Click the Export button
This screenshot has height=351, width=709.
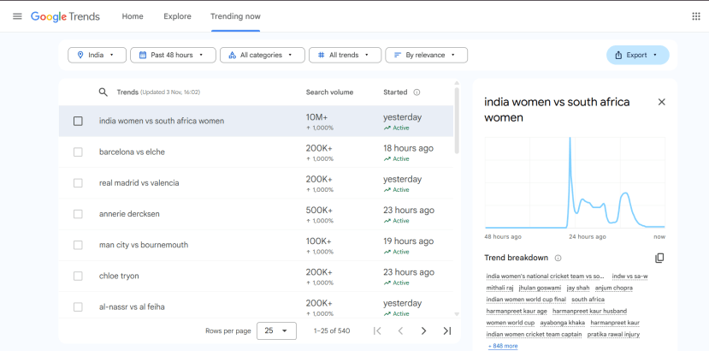(x=637, y=55)
